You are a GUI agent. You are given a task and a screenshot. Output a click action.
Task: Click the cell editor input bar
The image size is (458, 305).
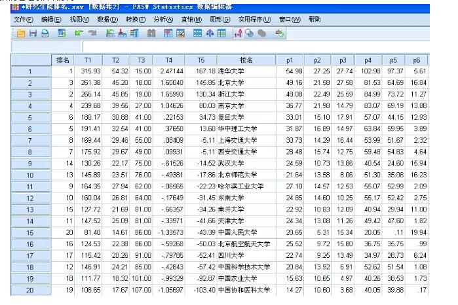[256, 46]
